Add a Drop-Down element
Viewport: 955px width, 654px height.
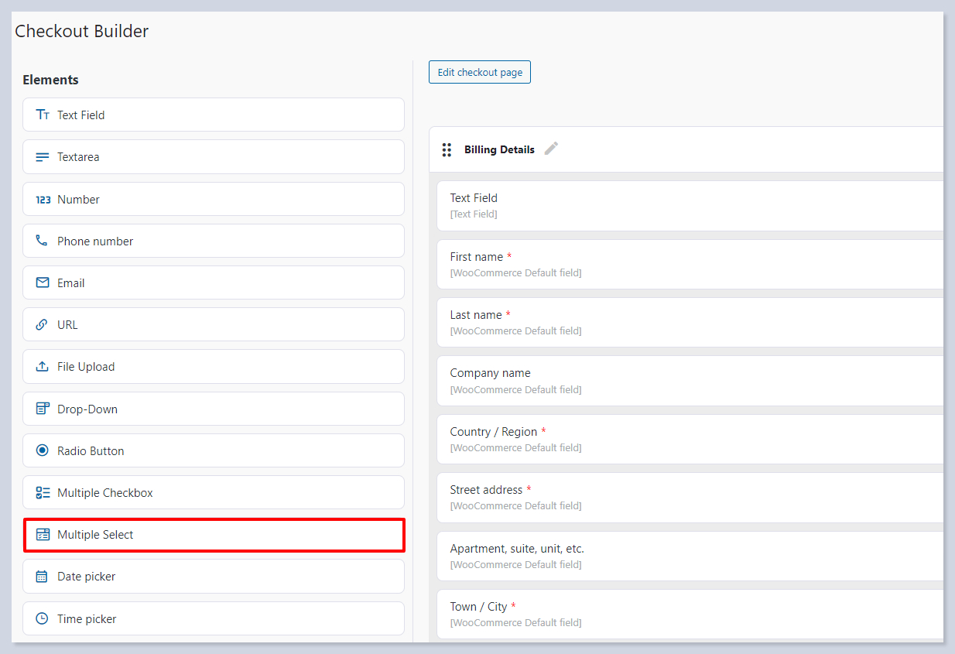214,409
